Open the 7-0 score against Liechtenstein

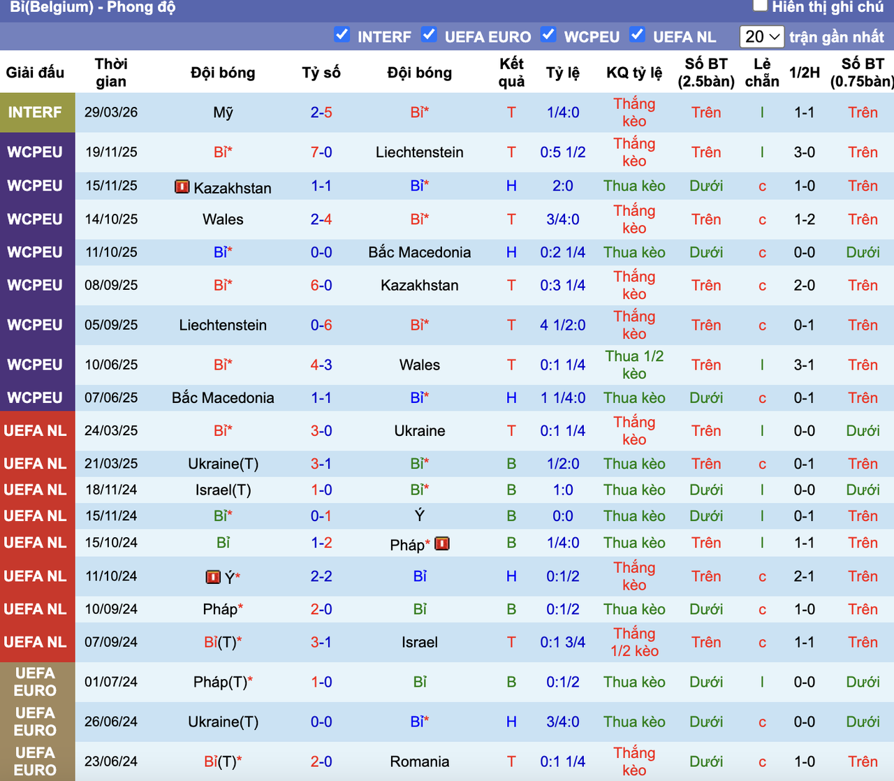(321, 152)
